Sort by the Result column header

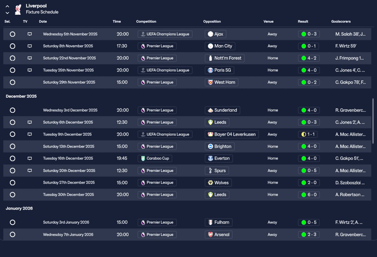point(303,21)
